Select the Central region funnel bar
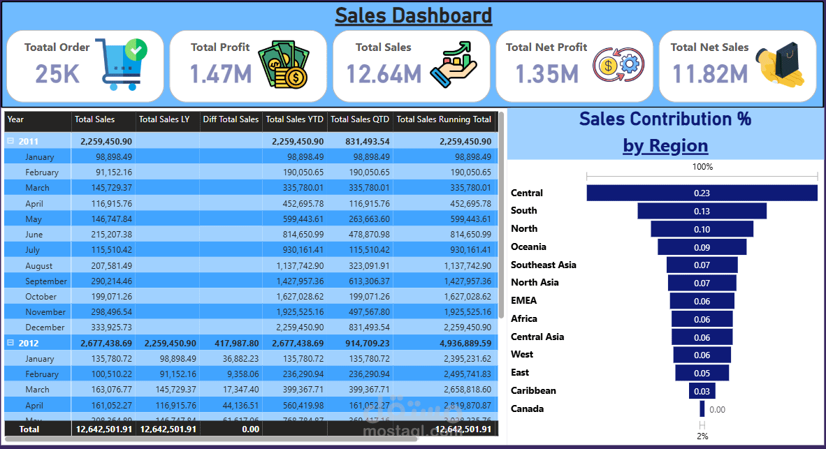826x449 pixels. [702, 193]
